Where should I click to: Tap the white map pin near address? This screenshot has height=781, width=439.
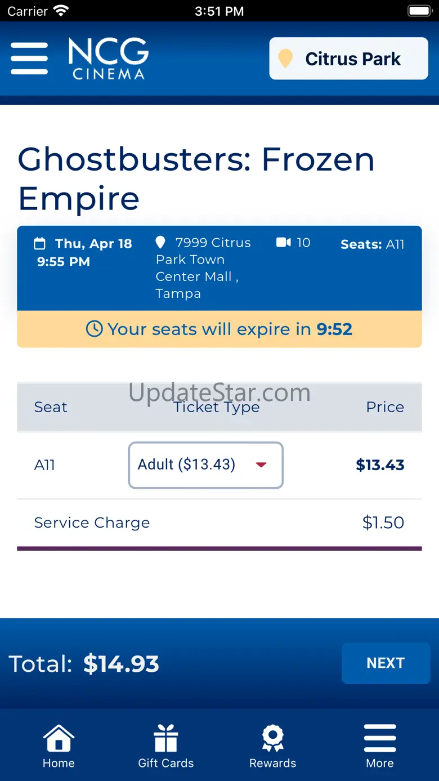point(160,243)
